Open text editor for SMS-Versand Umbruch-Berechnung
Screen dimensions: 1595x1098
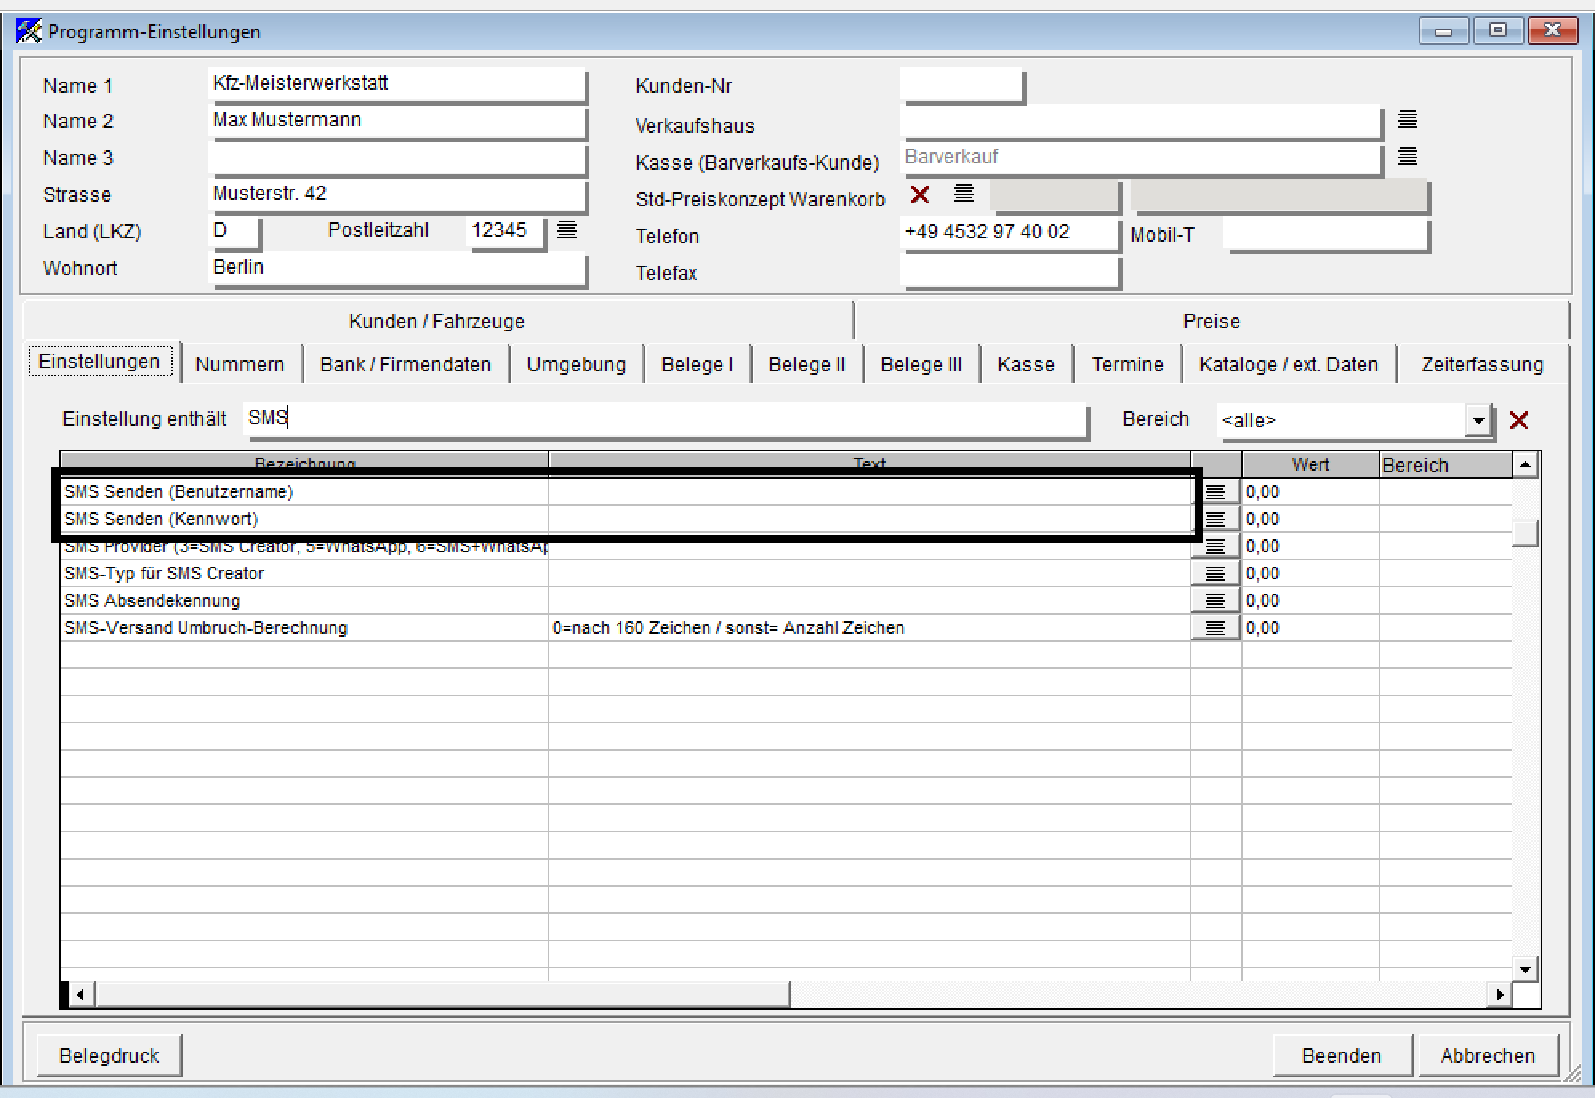[1215, 627]
